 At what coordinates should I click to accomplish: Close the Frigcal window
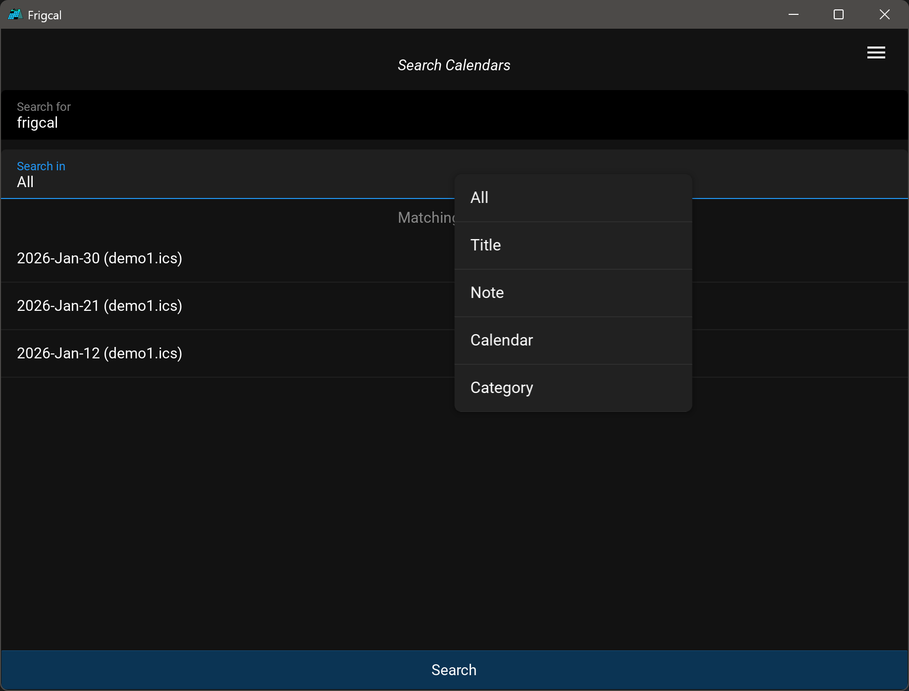click(x=884, y=15)
